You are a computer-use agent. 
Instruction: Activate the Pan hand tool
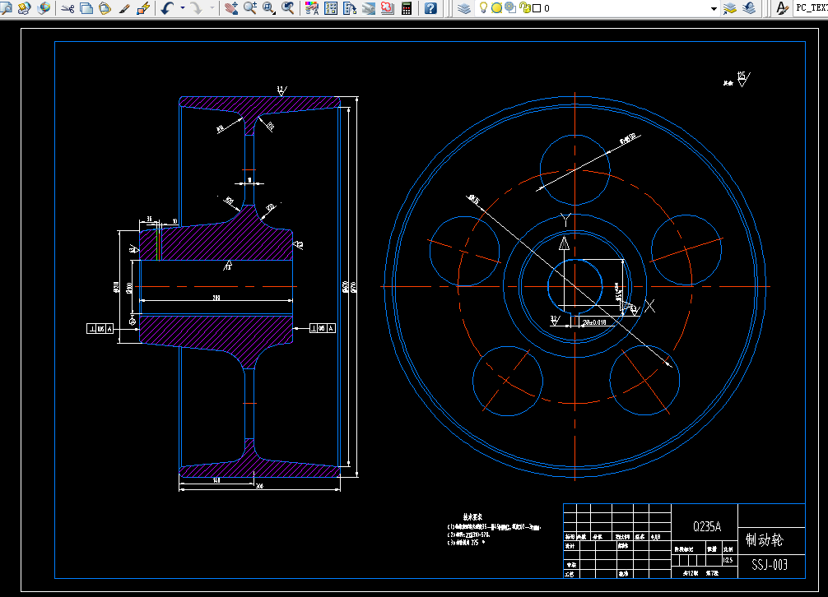pyautogui.click(x=231, y=8)
